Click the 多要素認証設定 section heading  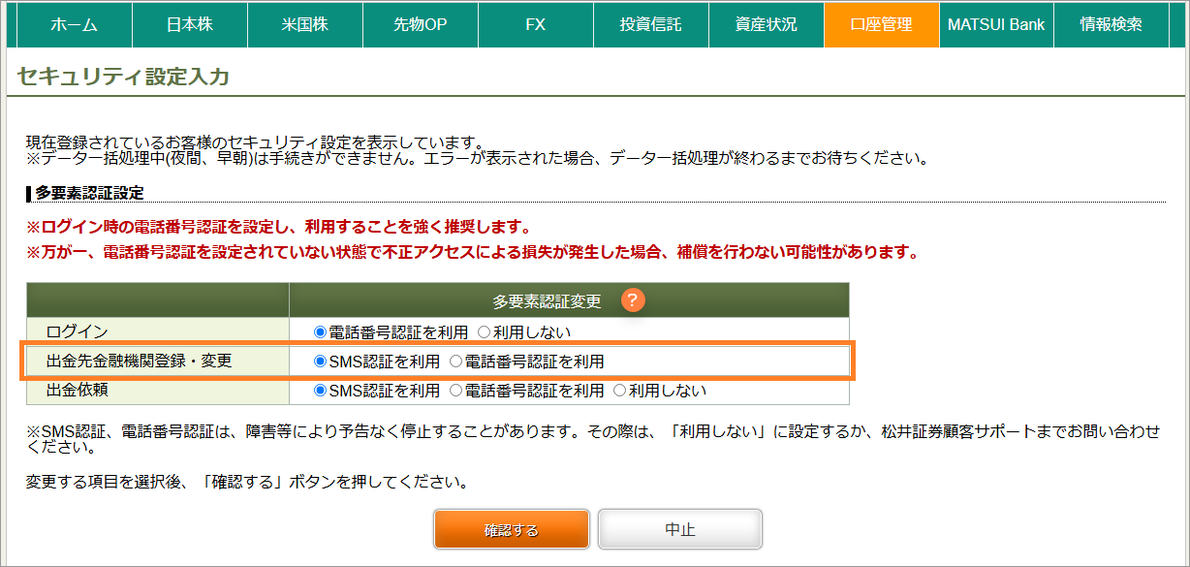[x=89, y=193]
